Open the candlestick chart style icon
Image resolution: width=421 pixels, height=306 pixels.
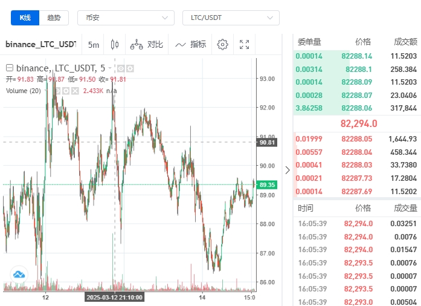(x=115, y=44)
